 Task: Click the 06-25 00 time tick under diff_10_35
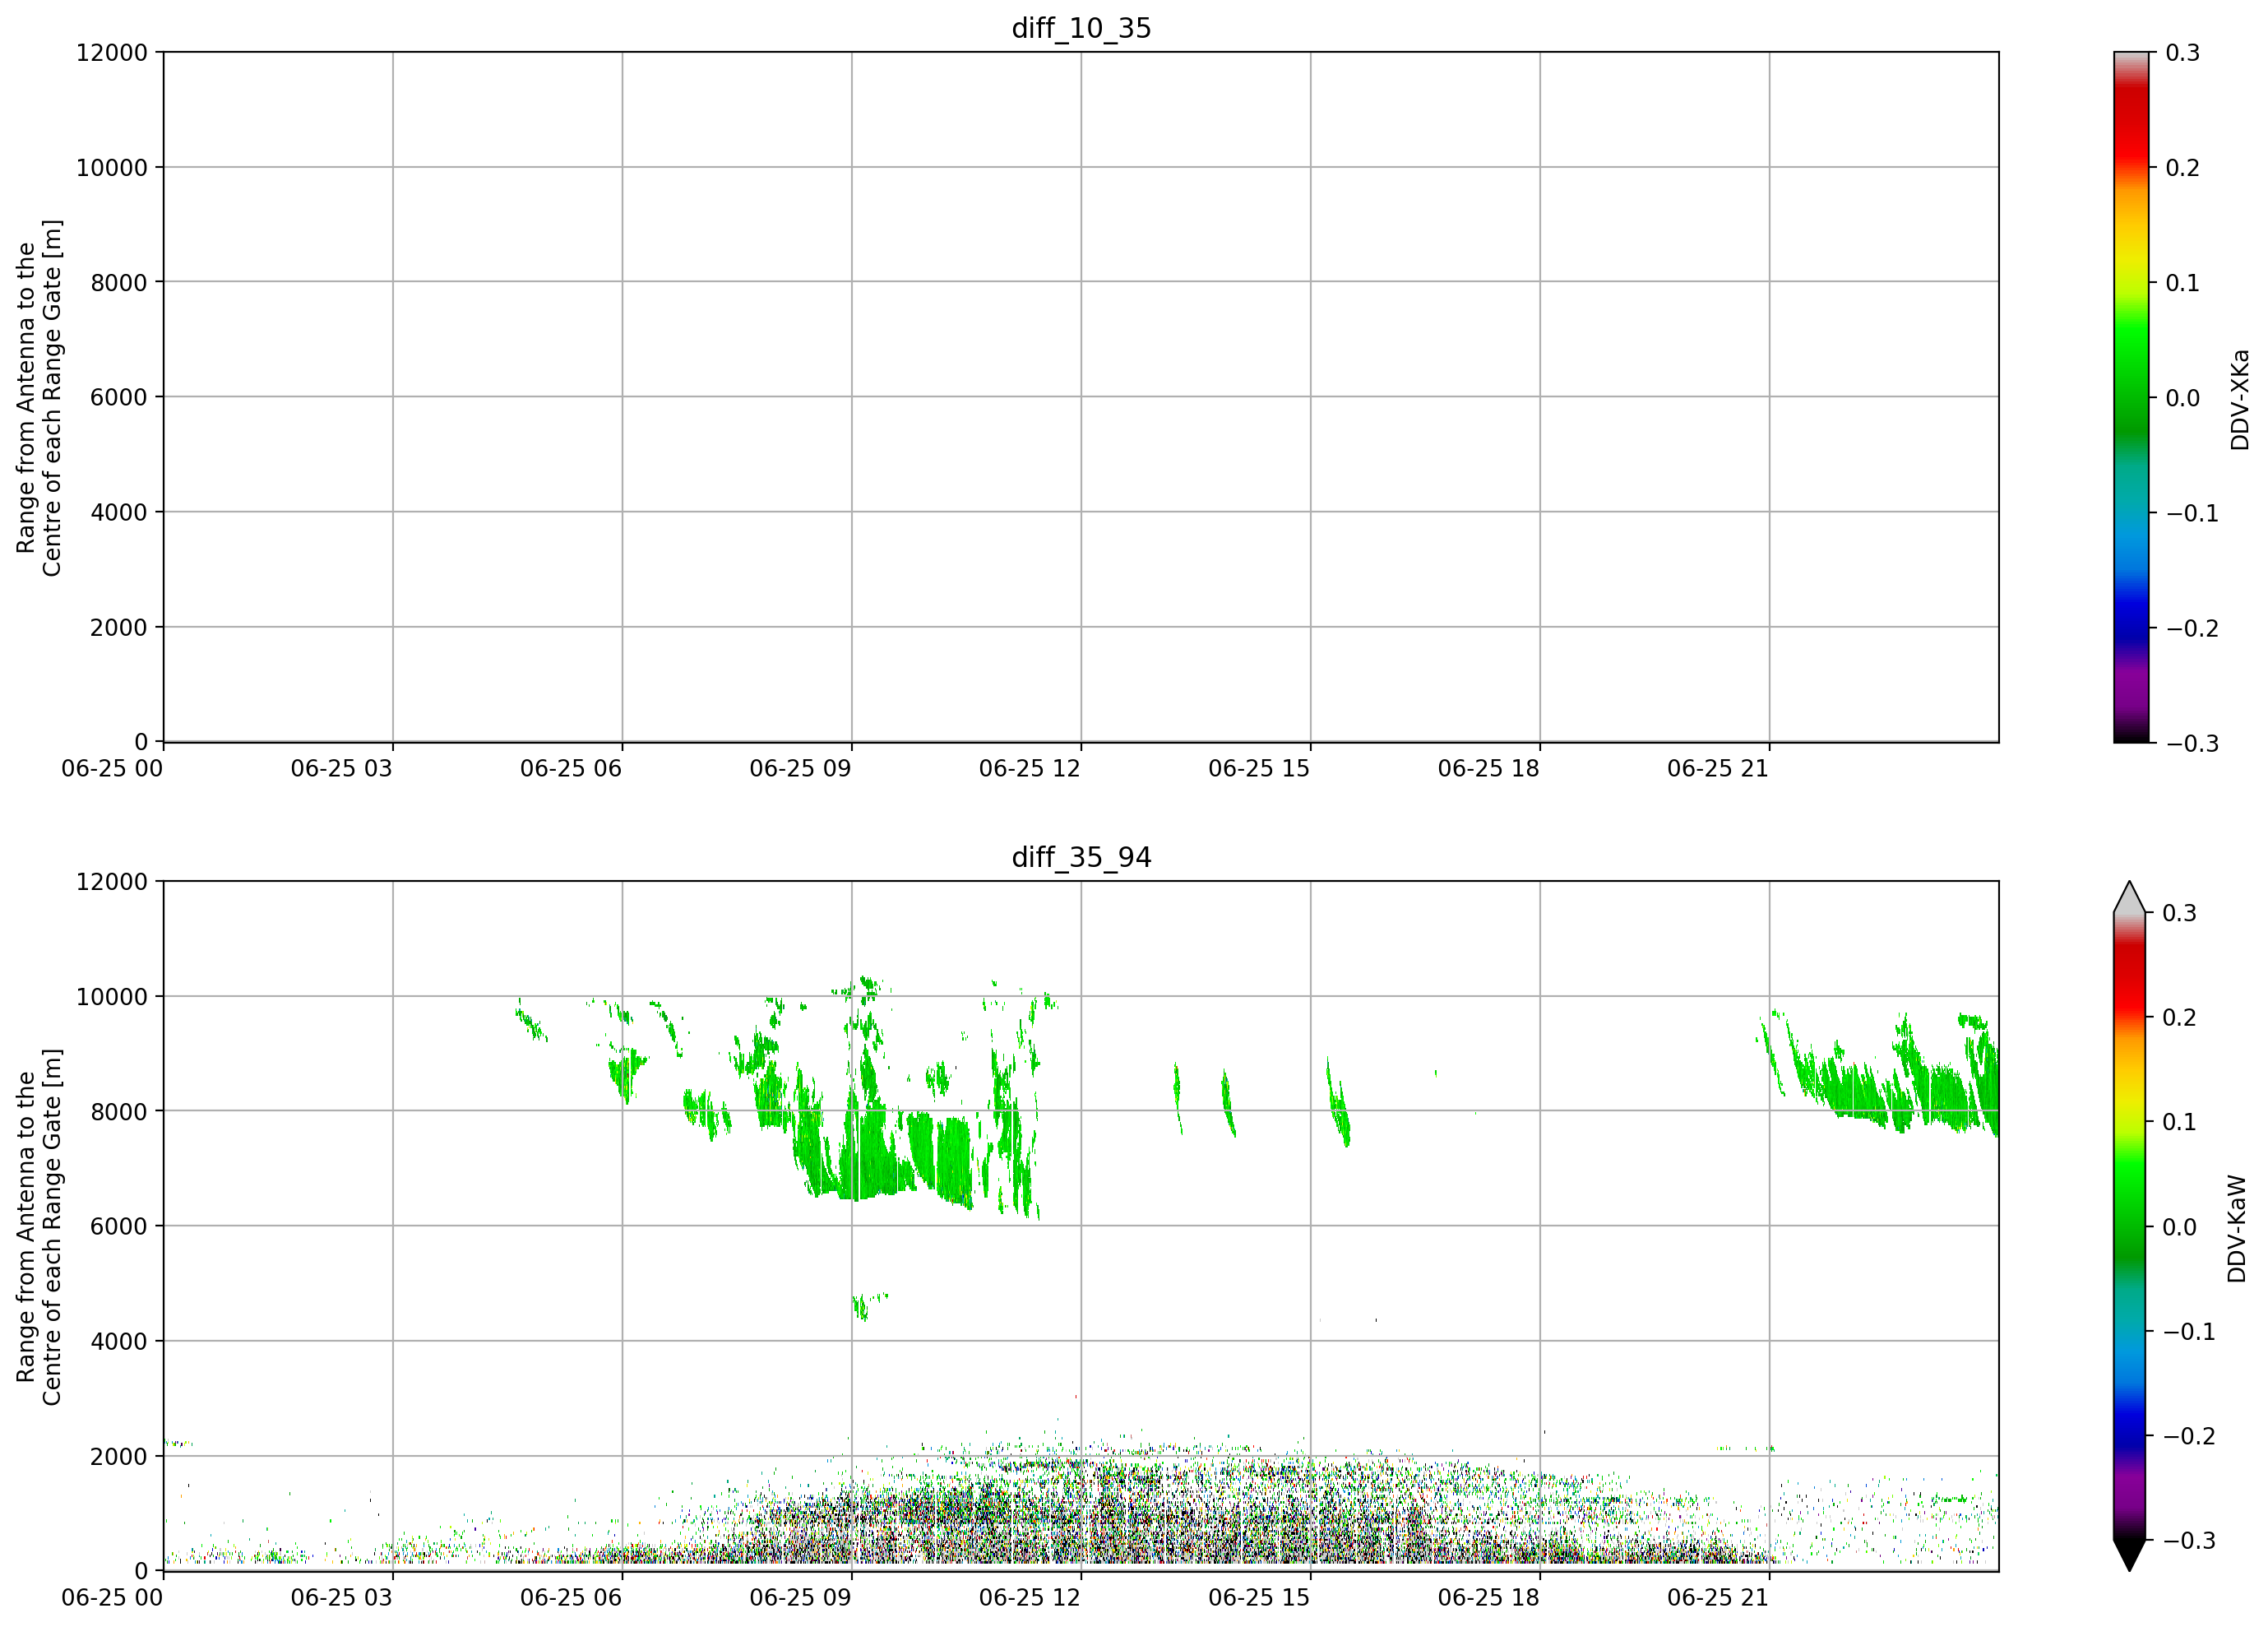pyautogui.click(x=112, y=768)
